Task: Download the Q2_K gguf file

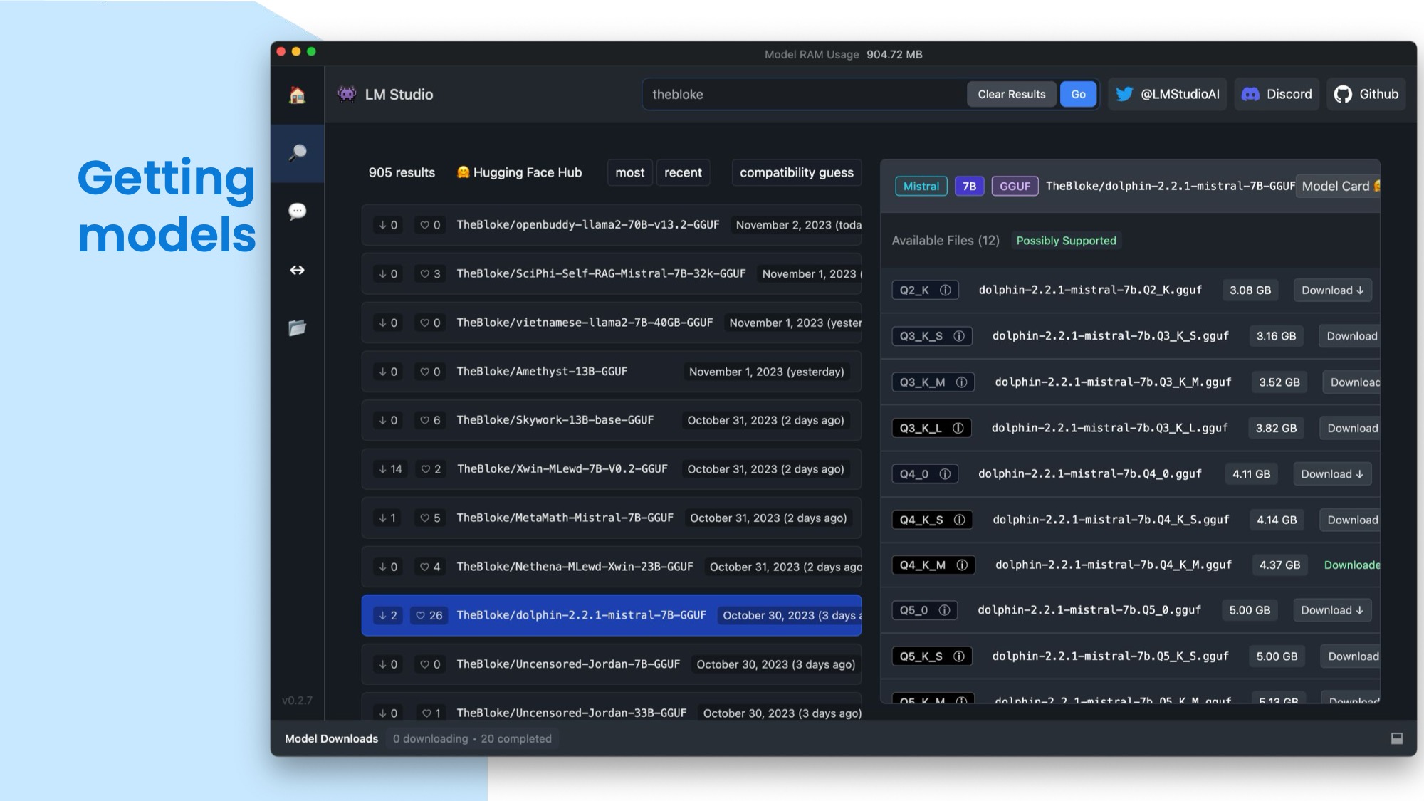Action: (x=1331, y=290)
